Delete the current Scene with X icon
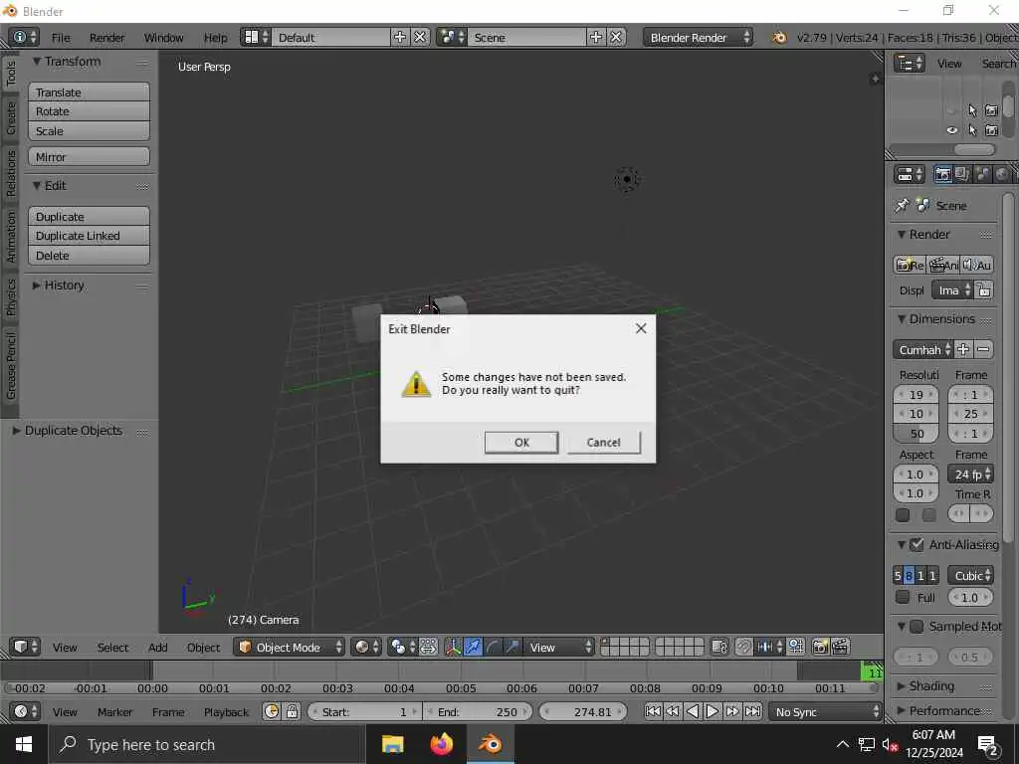 [x=616, y=37]
